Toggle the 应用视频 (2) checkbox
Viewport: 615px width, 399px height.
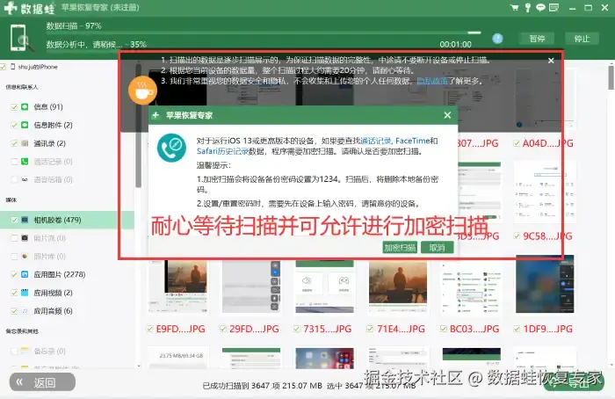pyautogui.click(x=14, y=293)
